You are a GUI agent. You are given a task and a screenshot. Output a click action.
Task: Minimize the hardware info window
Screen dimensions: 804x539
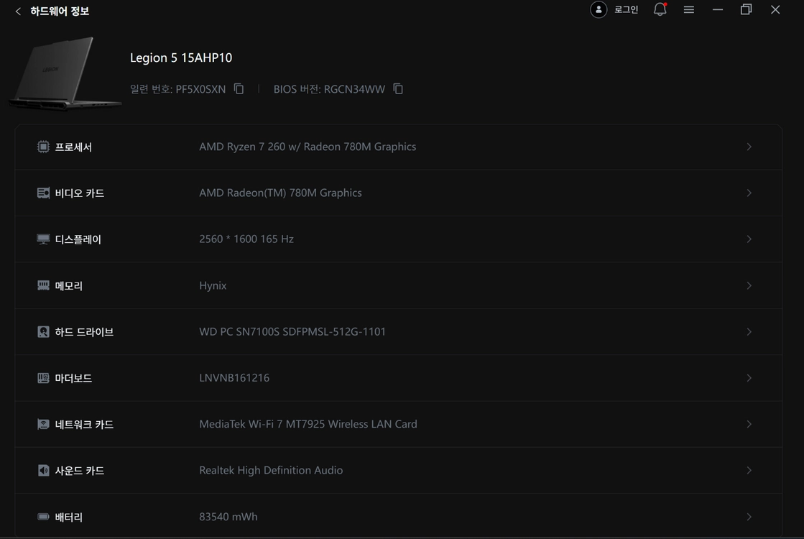pos(717,10)
